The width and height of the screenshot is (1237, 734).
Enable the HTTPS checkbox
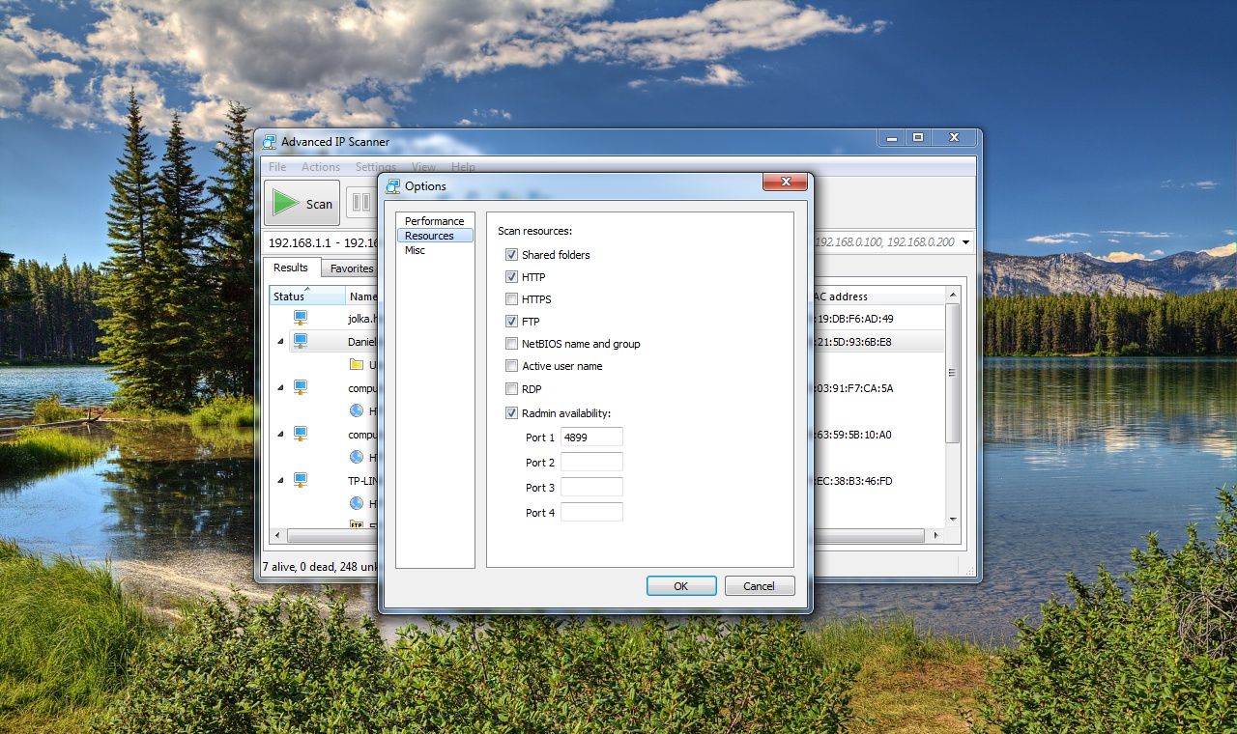[x=512, y=299]
